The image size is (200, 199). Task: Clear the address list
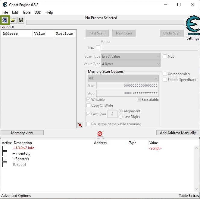100,134
